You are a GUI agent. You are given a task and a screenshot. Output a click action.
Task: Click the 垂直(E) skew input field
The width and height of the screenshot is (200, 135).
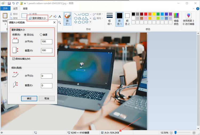click(47, 86)
